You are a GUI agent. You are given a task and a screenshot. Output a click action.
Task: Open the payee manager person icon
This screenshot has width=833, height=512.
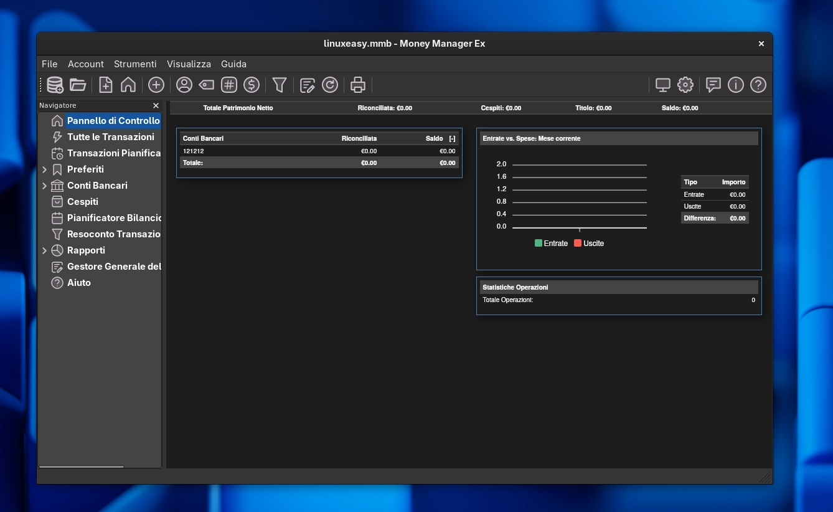184,85
